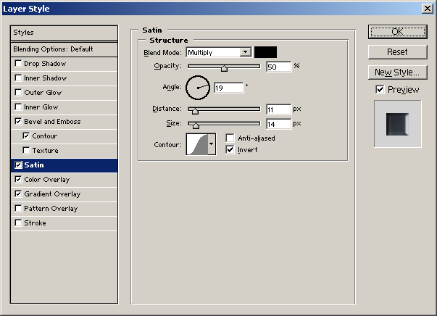This screenshot has width=437, height=316.
Task: Toggle the Stroke checkbox
Action: [18, 223]
